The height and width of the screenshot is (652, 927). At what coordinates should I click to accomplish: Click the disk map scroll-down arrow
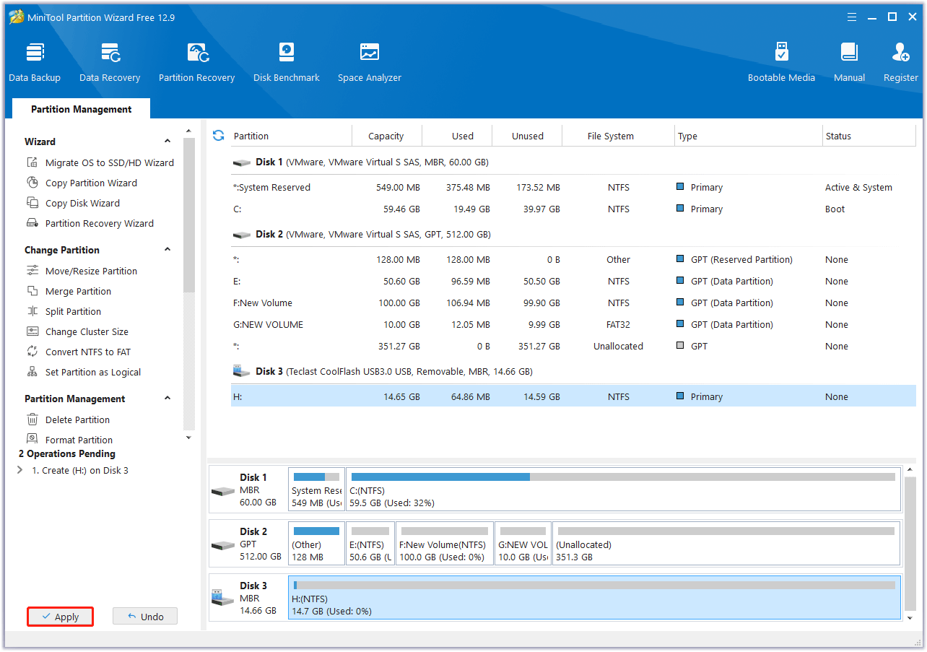click(x=911, y=618)
